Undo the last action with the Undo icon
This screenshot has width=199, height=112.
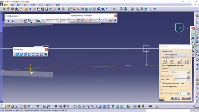[29, 106]
